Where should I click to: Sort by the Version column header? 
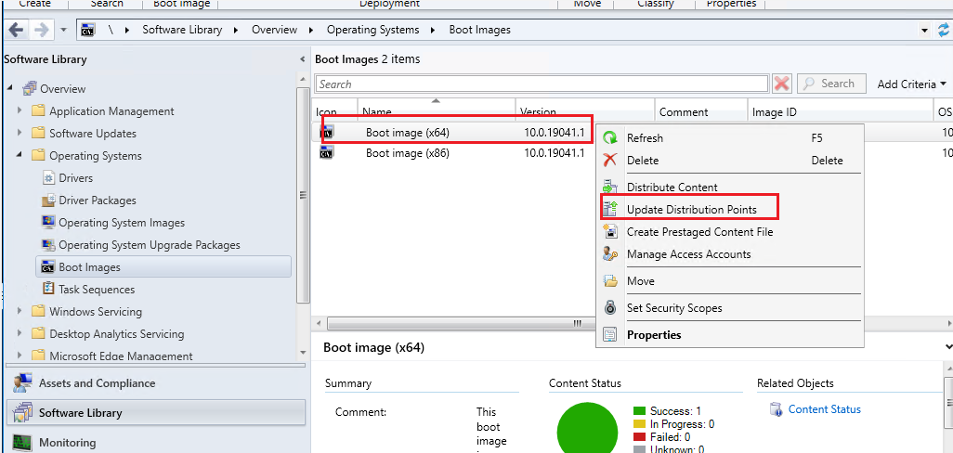[x=584, y=111]
